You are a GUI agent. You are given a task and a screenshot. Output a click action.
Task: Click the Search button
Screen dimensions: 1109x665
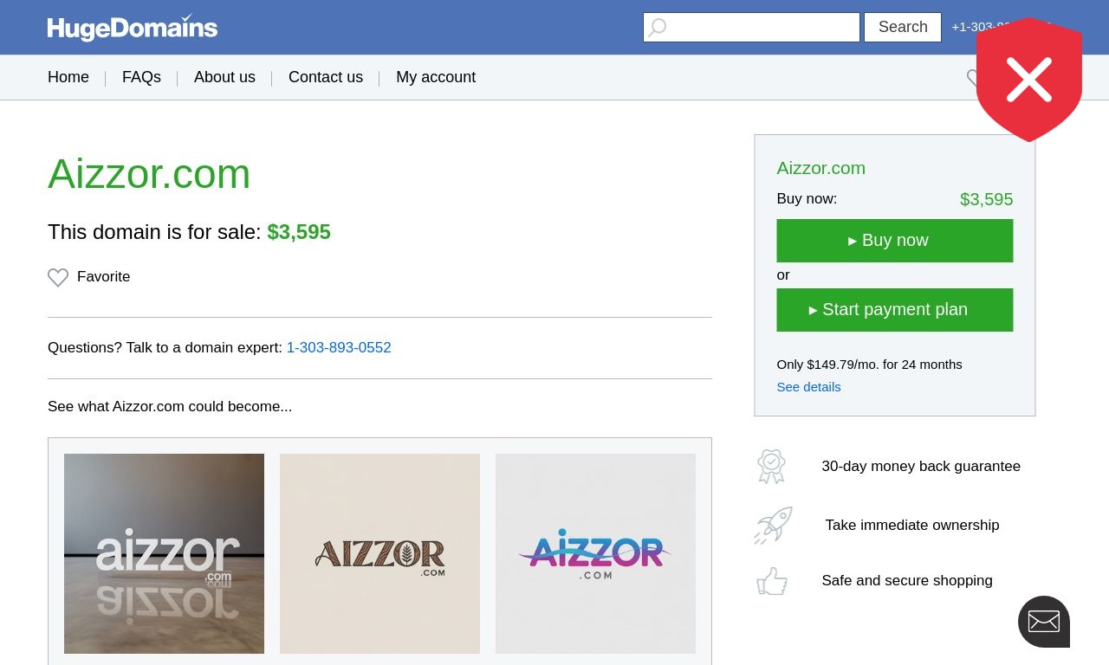(903, 27)
